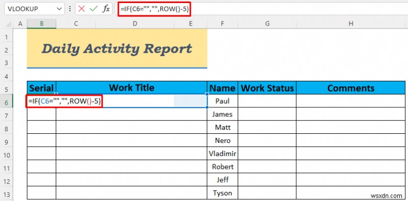
Task: Select the Name header cell
Action: tap(222, 88)
